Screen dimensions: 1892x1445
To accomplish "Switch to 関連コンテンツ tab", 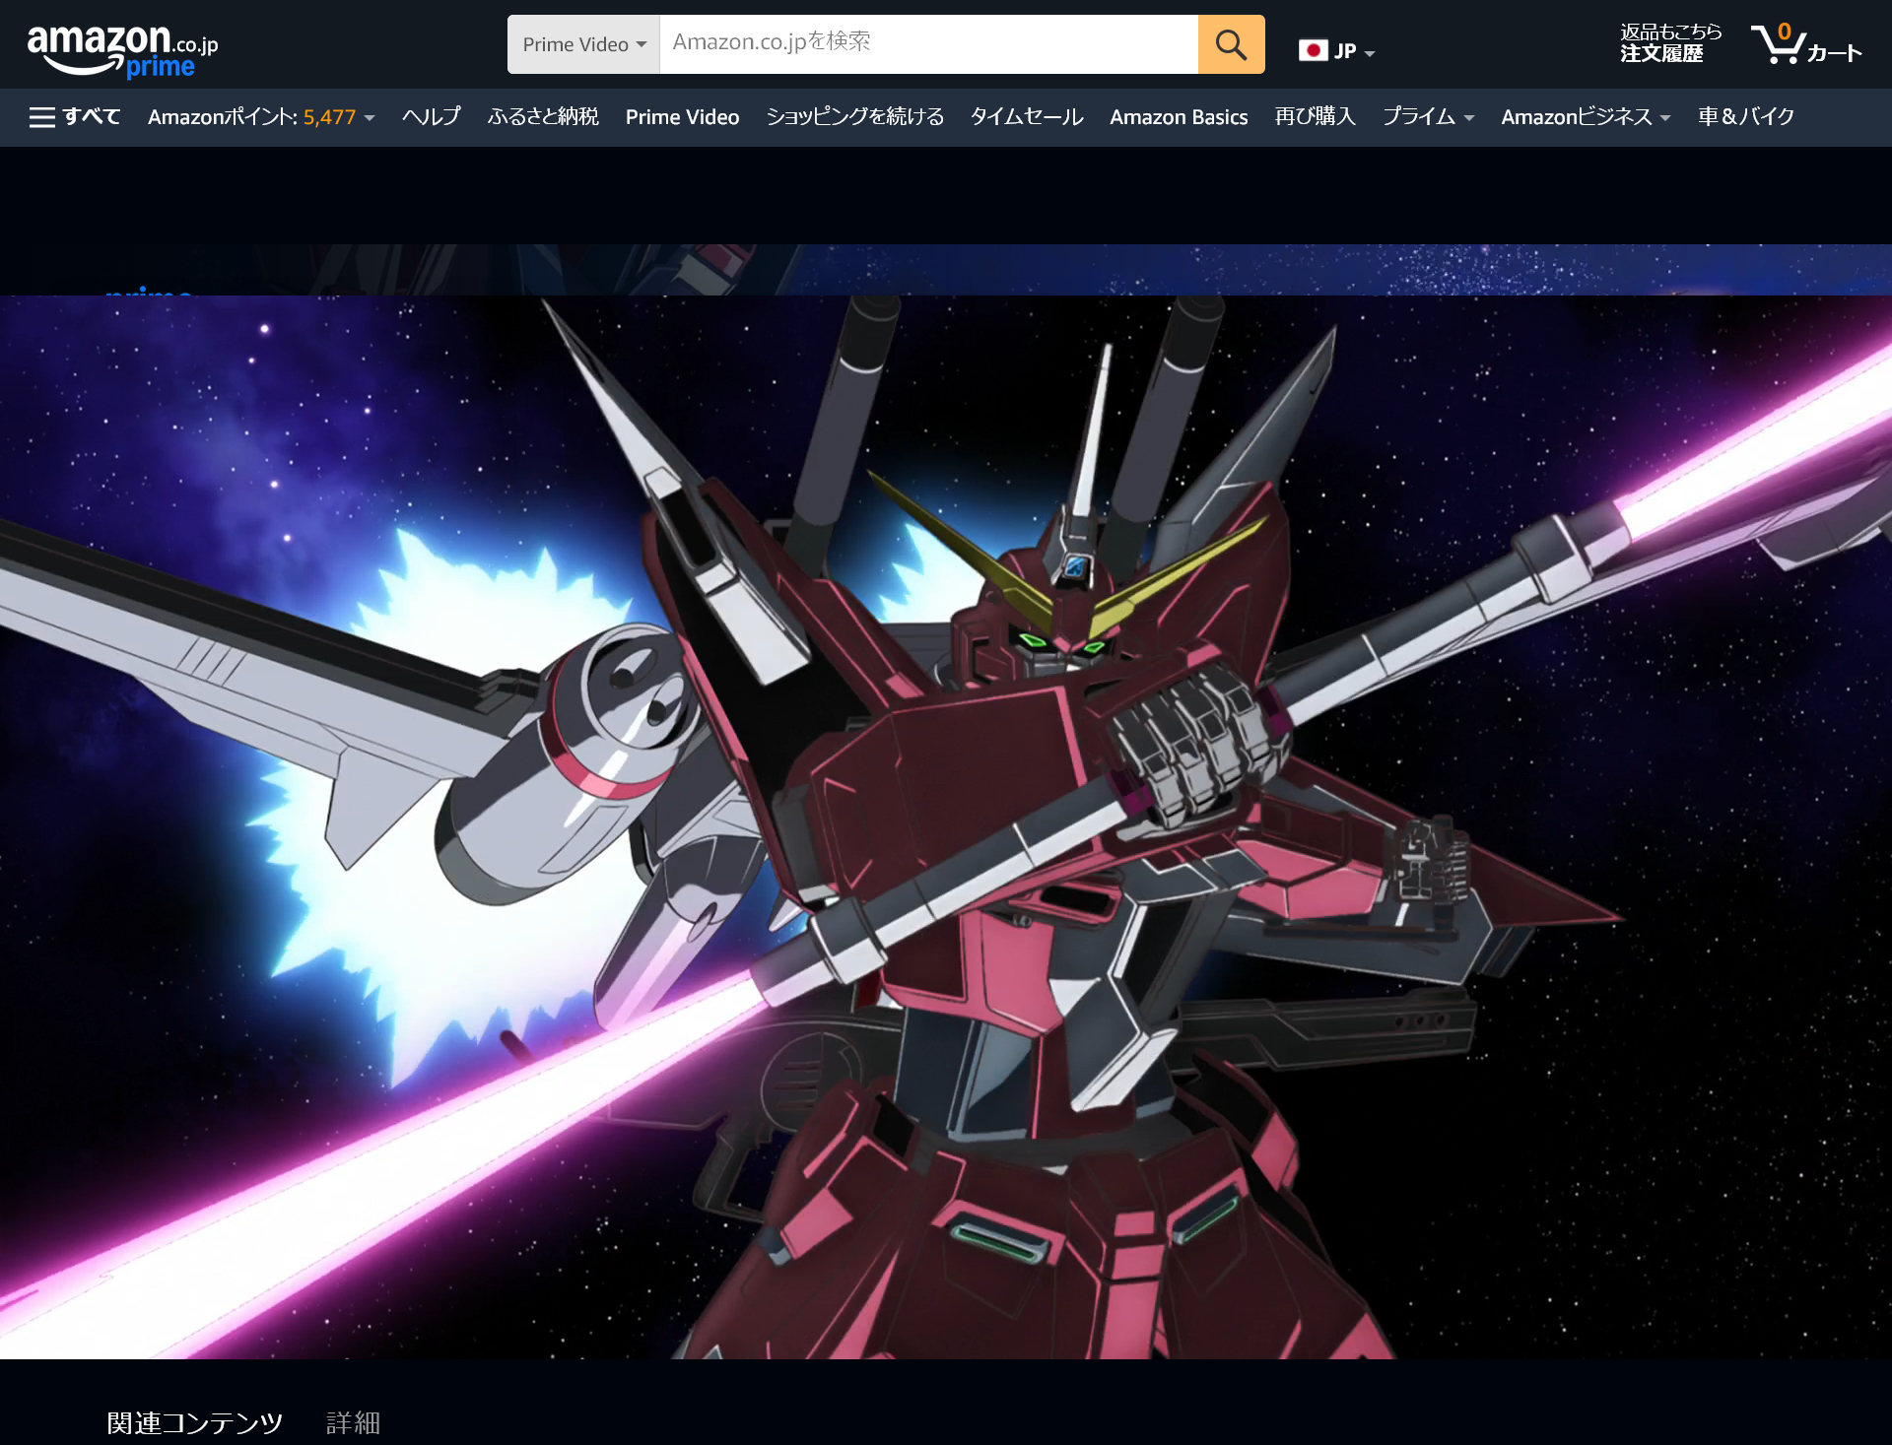I will 195,1422.
